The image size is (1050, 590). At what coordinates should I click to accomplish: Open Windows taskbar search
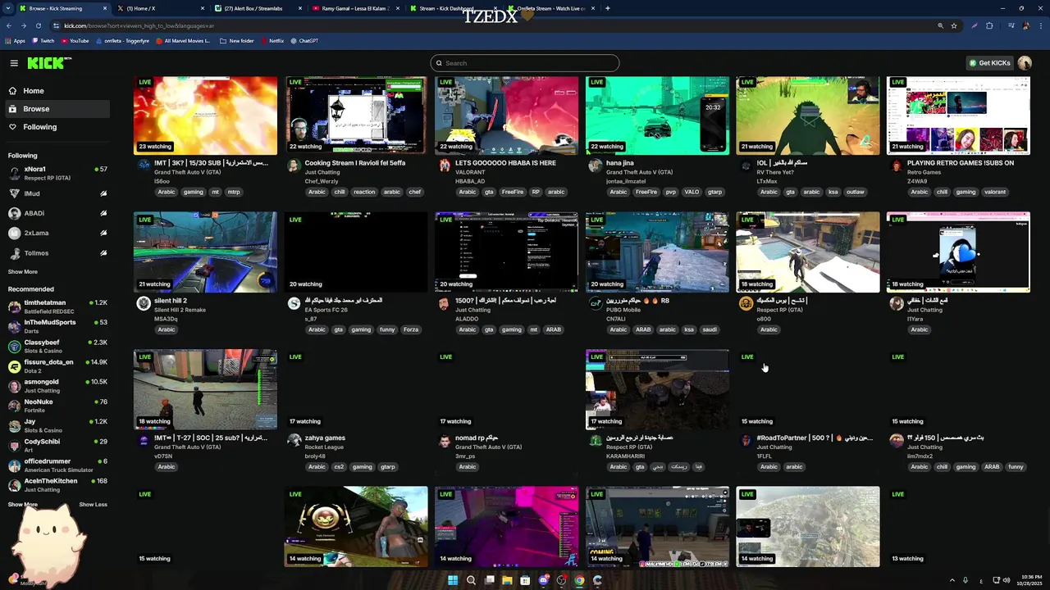pos(471,580)
